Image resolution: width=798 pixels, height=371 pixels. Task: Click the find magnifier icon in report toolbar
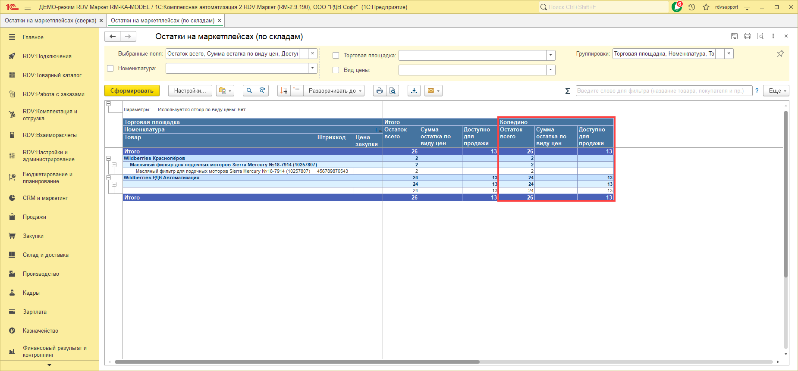click(x=249, y=90)
